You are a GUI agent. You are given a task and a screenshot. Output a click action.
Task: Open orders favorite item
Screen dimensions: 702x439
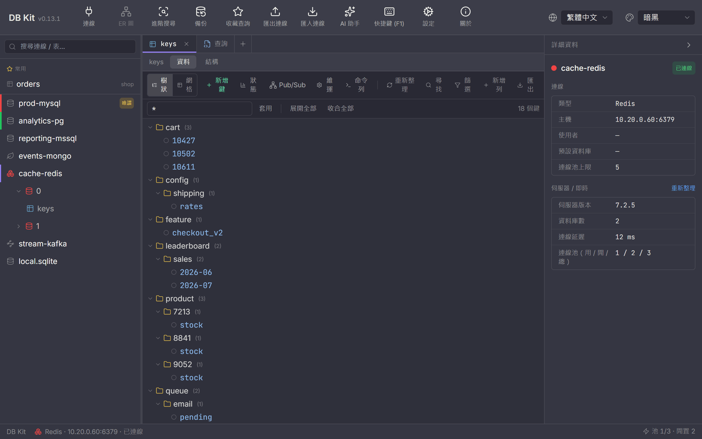(x=71, y=84)
